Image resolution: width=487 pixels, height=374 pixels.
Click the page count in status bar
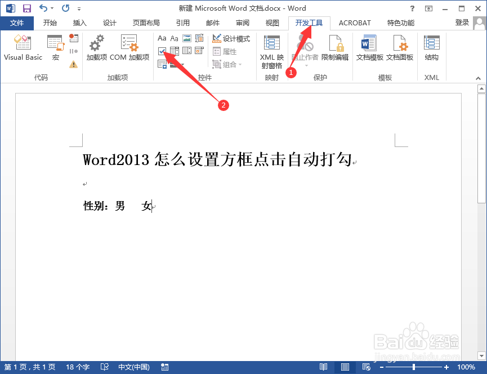coord(30,367)
